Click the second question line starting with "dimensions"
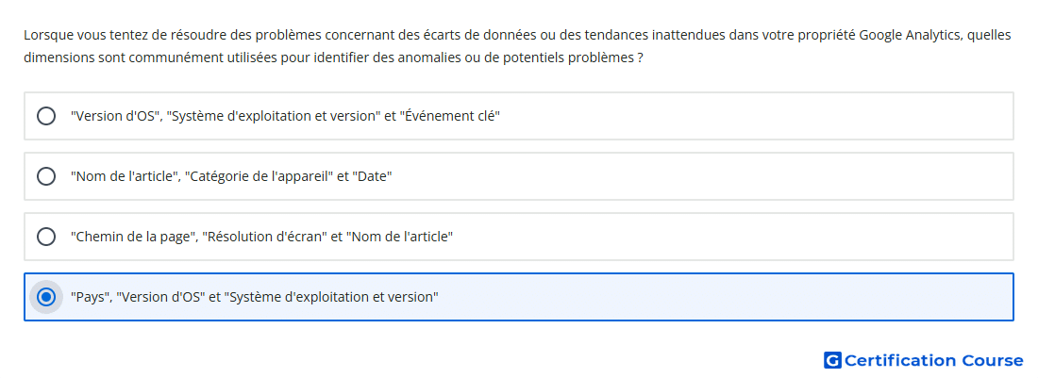The width and height of the screenshot is (1038, 378). pos(334,58)
